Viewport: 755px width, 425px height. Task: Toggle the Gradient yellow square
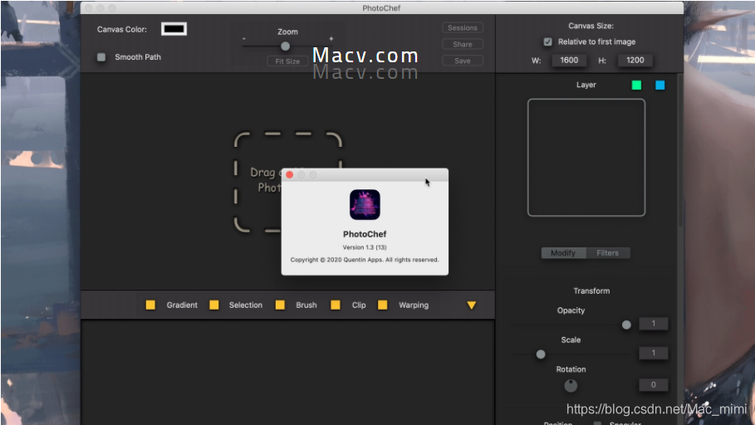pos(150,305)
